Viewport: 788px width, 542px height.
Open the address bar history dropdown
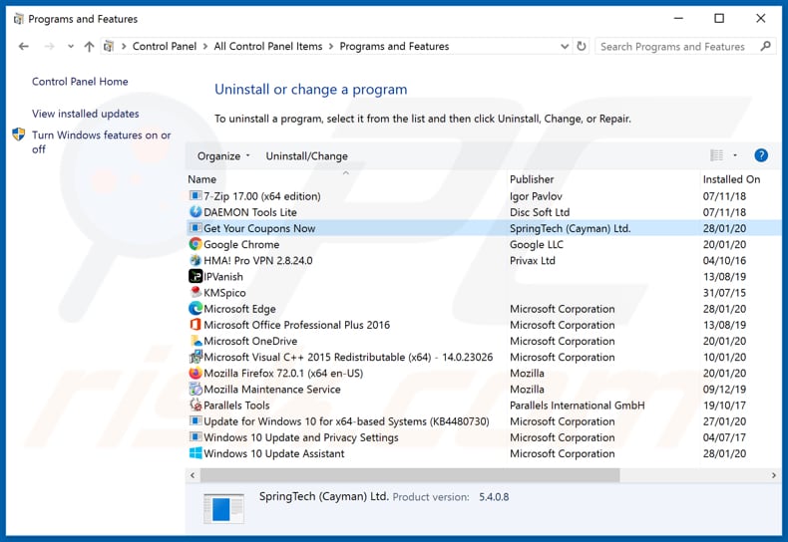565,46
